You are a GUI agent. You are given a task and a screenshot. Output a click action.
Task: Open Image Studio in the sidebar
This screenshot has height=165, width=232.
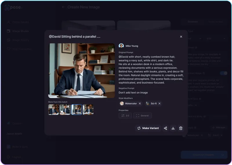tap(18, 31)
